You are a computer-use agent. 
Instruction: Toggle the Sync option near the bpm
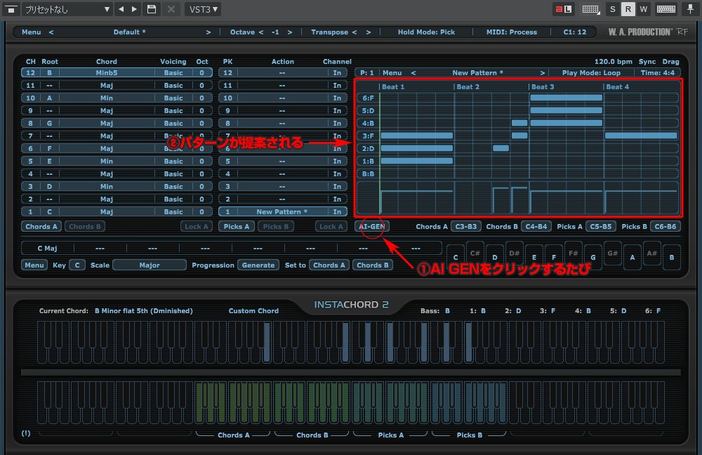tap(647, 62)
